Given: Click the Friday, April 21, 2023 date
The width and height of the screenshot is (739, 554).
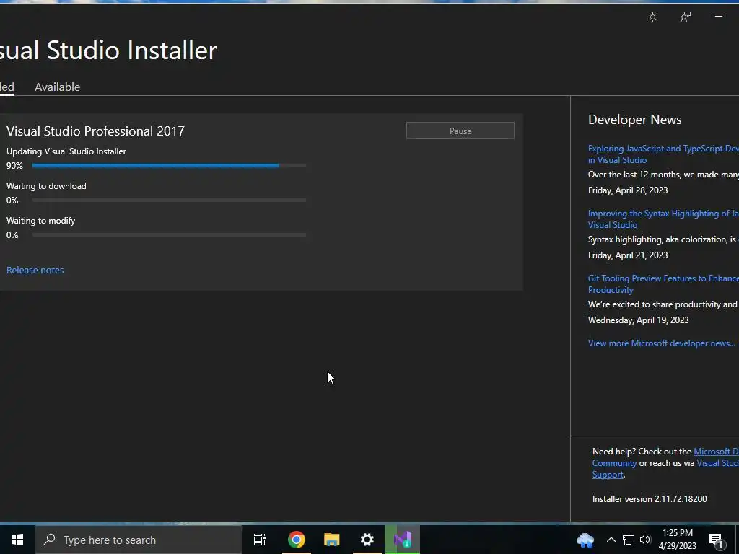Looking at the screenshot, I should coord(628,255).
